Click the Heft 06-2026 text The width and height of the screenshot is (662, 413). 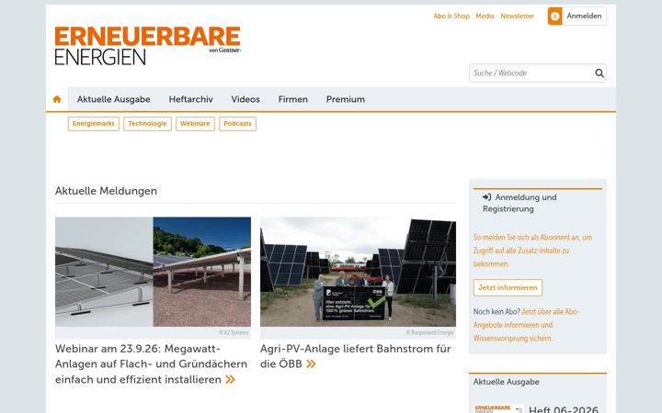[564, 409]
